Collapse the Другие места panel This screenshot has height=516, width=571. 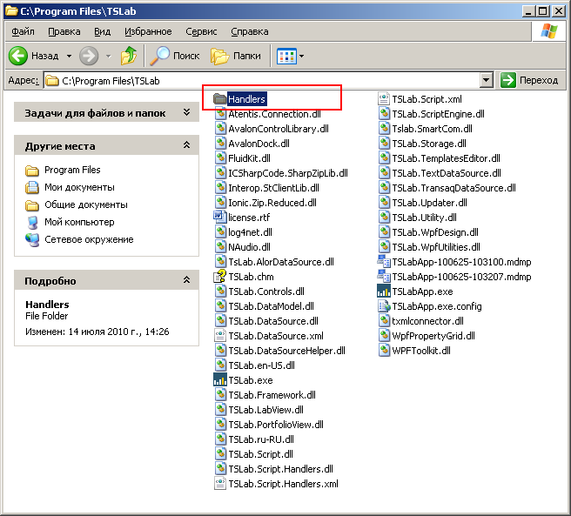[x=186, y=146]
